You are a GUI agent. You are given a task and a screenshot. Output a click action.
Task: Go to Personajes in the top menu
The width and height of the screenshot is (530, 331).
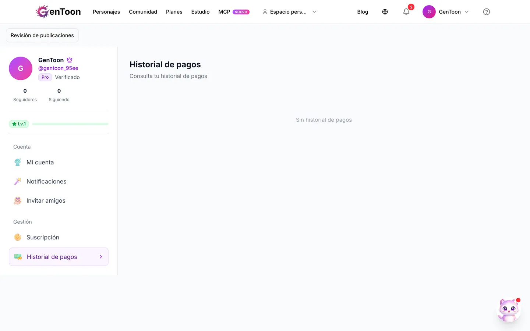tap(106, 12)
